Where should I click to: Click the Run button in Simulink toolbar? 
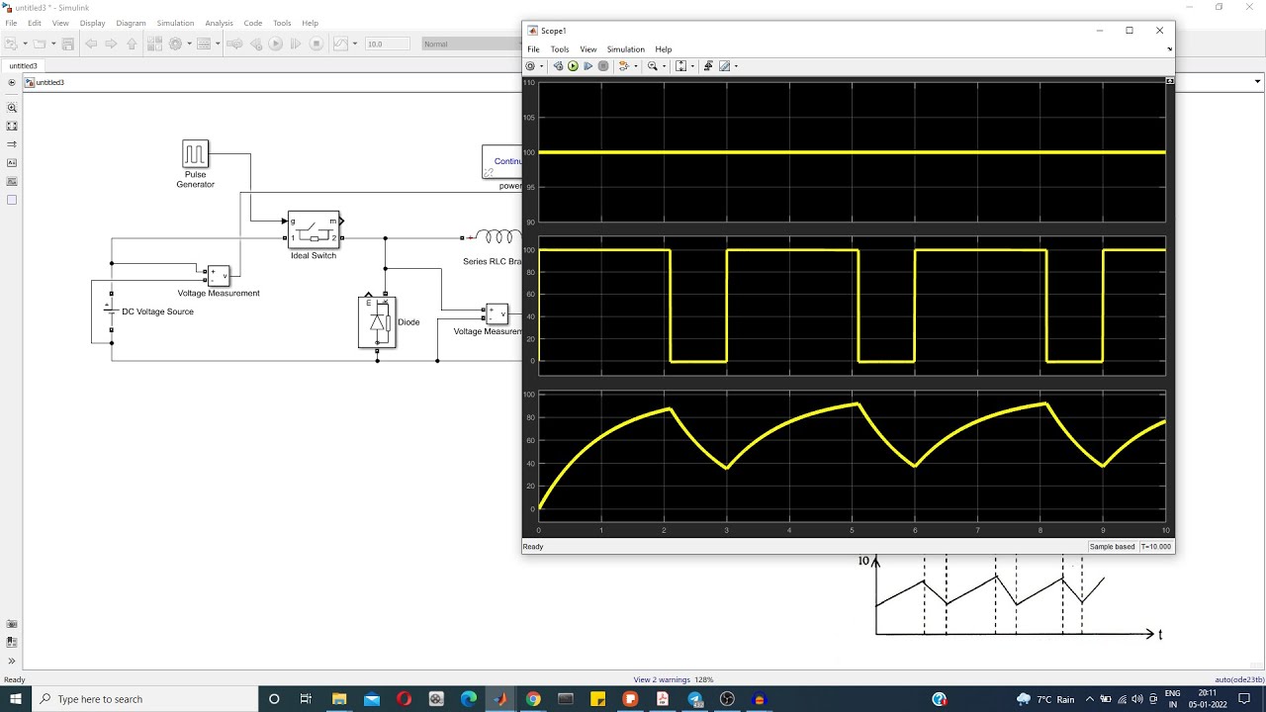click(x=276, y=44)
